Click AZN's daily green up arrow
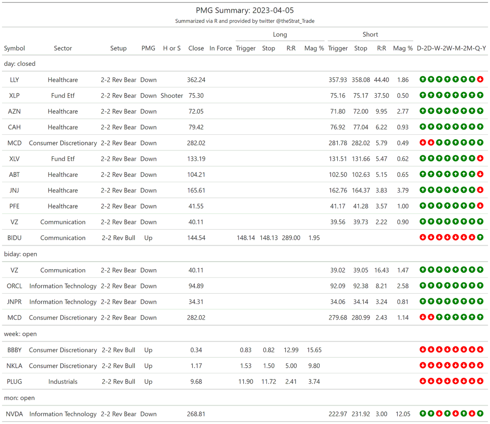490x424 pixels. [x=423, y=111]
